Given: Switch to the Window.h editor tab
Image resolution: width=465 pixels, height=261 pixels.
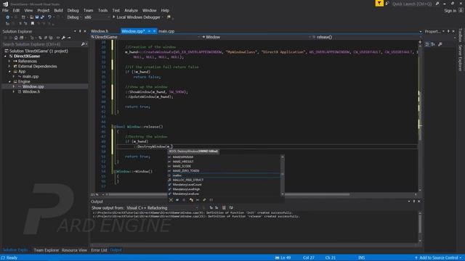Looking at the screenshot, I should 100,31.
